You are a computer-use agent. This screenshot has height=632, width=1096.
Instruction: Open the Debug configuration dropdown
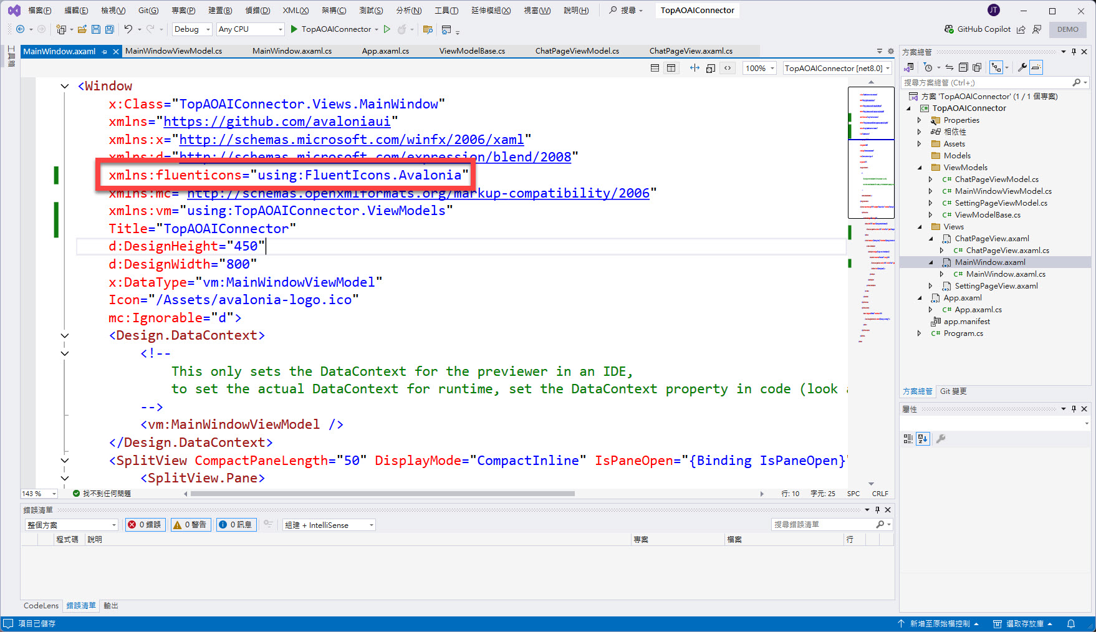pos(192,29)
